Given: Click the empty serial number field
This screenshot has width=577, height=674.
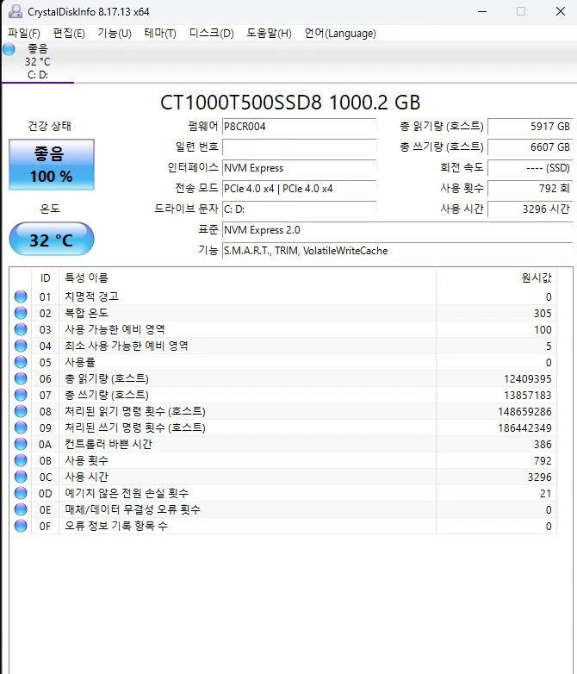Looking at the screenshot, I should pos(300,147).
